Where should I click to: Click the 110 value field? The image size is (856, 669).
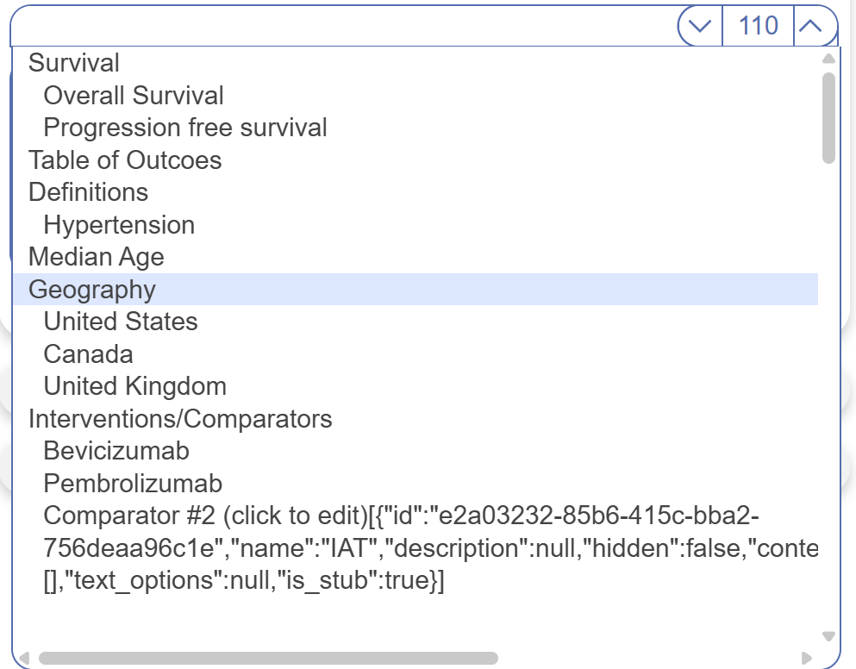click(758, 26)
